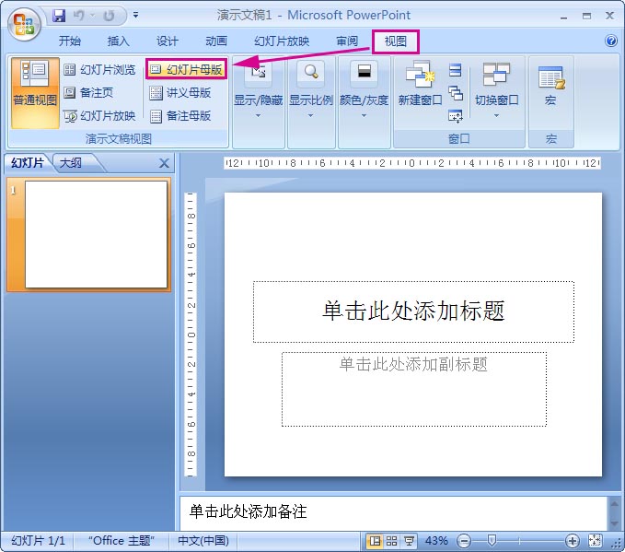Click the subtitle placeholder 单击此处添加副标题
This screenshot has height=552, width=625.
(413, 389)
